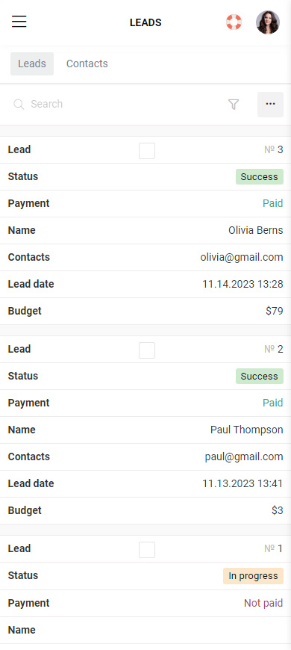Viewport: 291px width, 650px height.
Task: Click the Paid label for Paul Thompson
Action: pos(273,403)
